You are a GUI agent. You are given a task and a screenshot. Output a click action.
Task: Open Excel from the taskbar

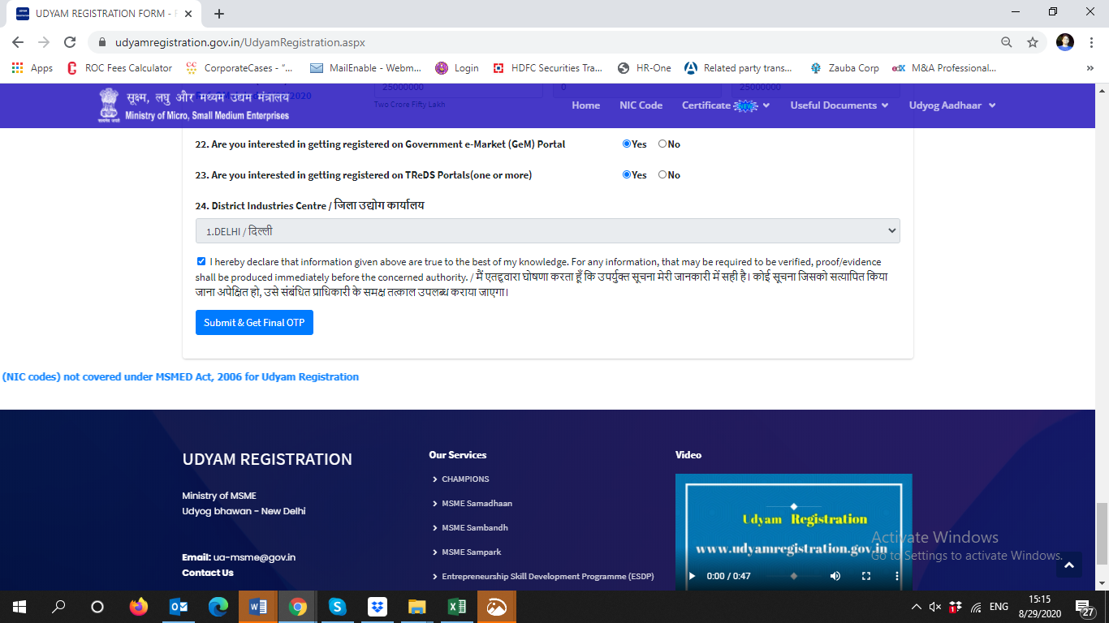[x=457, y=607]
